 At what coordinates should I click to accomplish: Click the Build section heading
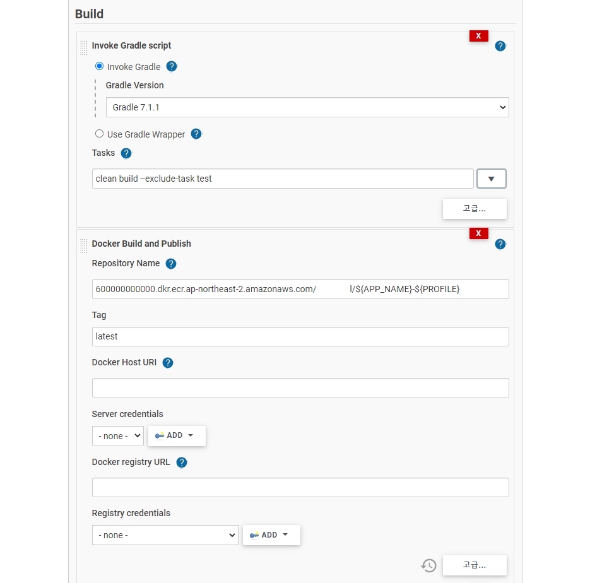click(89, 14)
